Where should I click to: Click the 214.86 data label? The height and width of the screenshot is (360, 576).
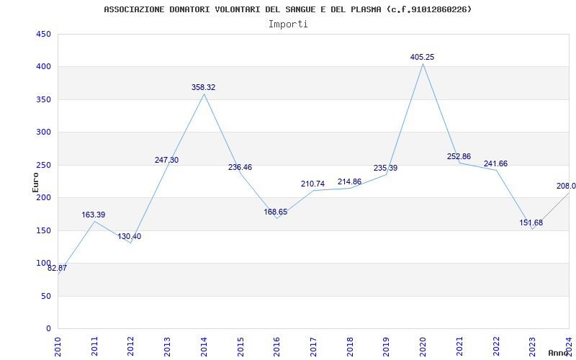coord(349,182)
